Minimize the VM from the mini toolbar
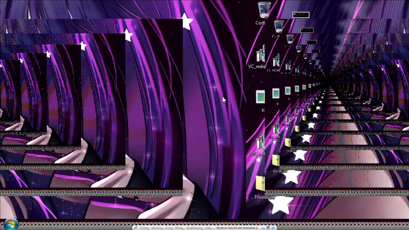Screen dimensions: 409x230 pos(263,228)
